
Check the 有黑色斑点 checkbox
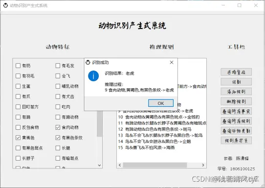point(18,148)
